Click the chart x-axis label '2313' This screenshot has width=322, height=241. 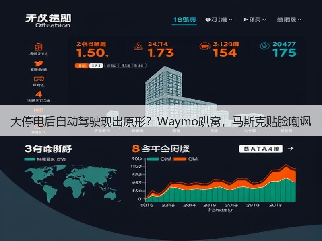click(168, 205)
